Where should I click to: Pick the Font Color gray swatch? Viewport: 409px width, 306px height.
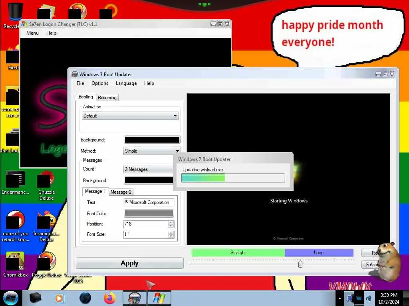149,214
